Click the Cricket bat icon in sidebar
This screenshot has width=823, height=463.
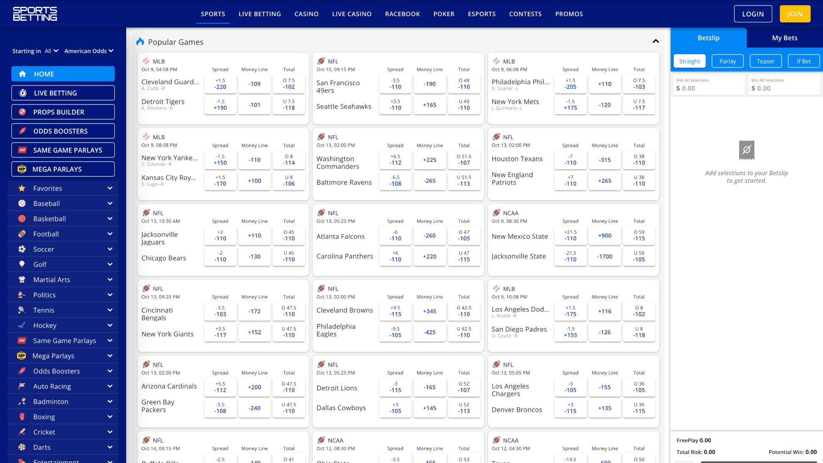tap(22, 432)
